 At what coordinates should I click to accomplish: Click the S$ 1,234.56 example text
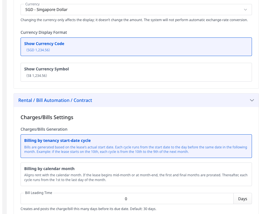[37, 76]
